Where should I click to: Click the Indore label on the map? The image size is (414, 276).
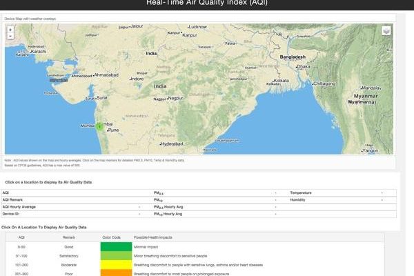137,79
